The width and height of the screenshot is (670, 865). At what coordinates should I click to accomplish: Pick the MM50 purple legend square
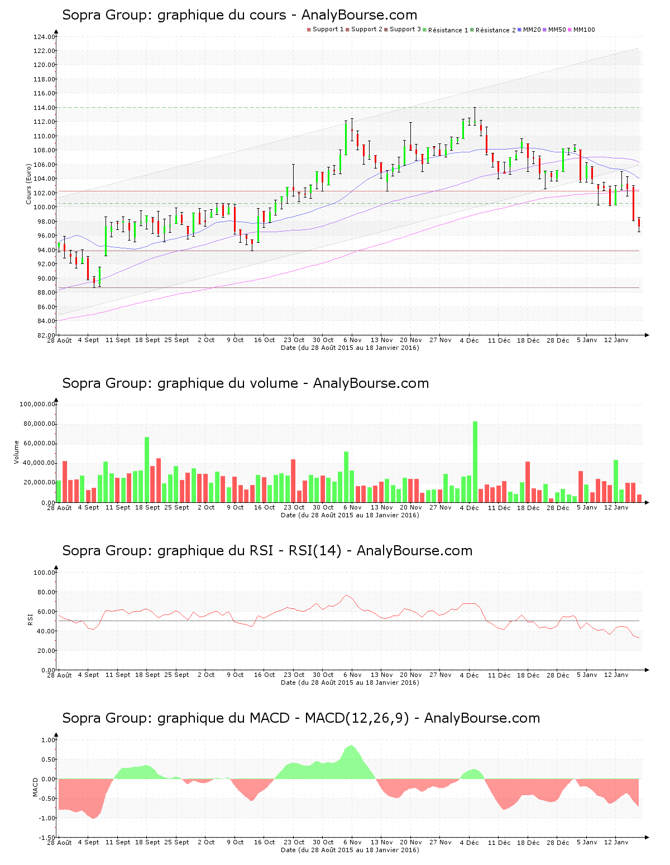click(545, 30)
